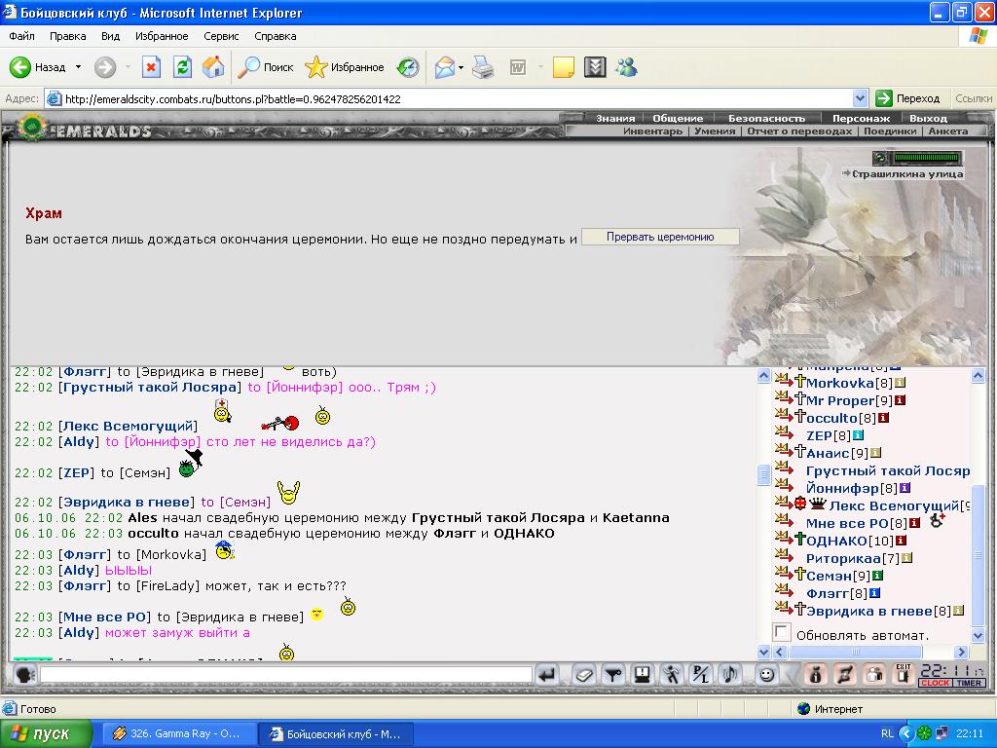Click the green energy progress bar

tap(927, 157)
